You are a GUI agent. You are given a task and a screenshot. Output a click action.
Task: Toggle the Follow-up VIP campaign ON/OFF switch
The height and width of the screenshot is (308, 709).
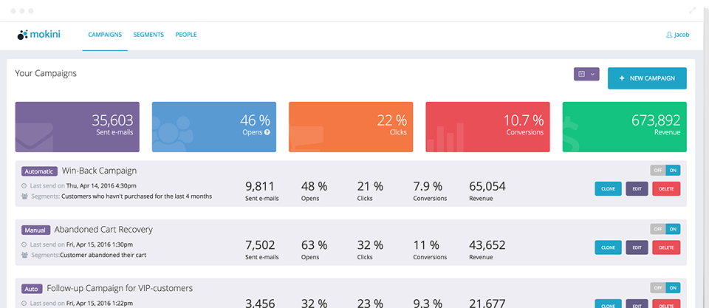click(665, 287)
